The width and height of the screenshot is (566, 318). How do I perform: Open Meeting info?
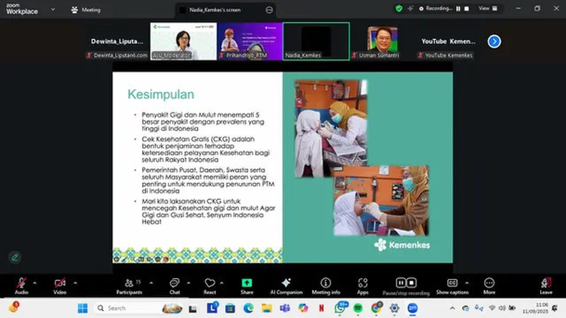tap(326, 286)
